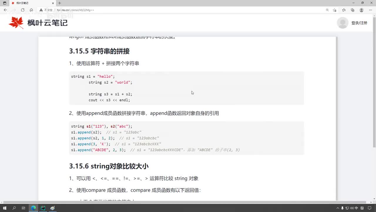Open the zoom magnifier icon in address bar
Image resolution: width=376 pixels, height=212 pixels.
click(327, 10)
